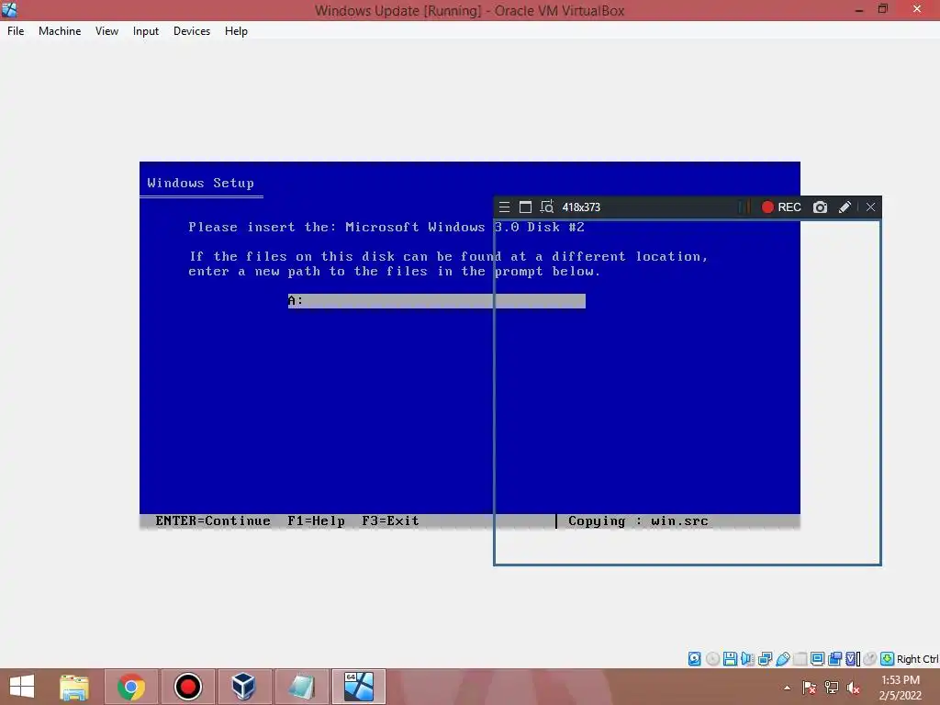Screen dimensions: 940x705
Task: Click the VirtualBox floppy disk status icon
Action: point(730,659)
